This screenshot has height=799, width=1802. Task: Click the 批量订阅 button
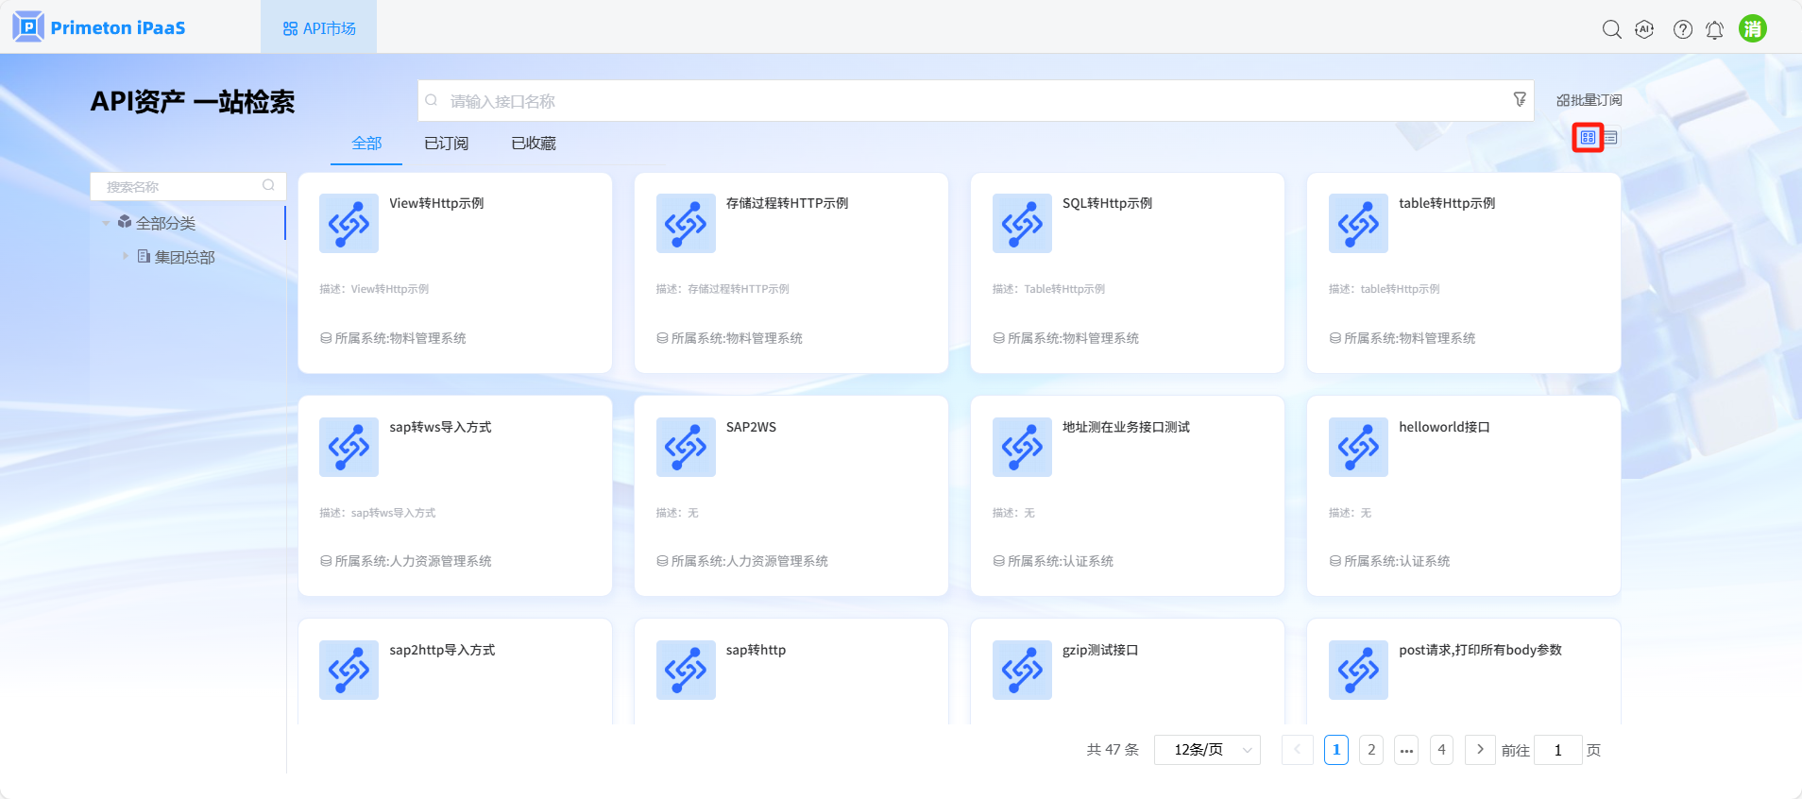(x=1589, y=100)
